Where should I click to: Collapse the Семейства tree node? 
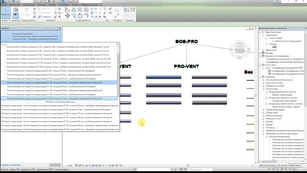tap(260, 77)
